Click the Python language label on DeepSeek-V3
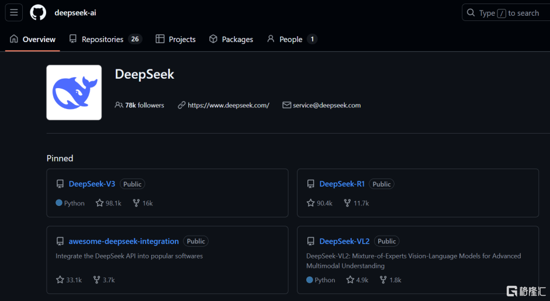 (x=70, y=203)
